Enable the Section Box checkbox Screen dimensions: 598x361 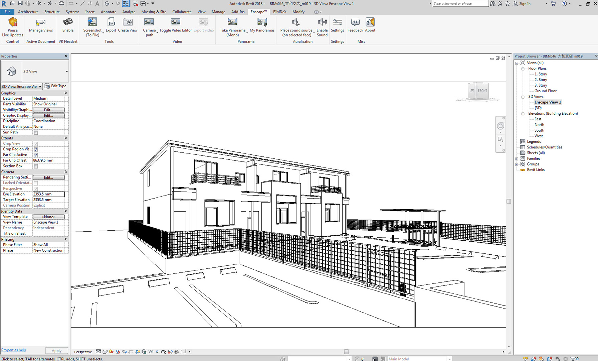point(36,166)
